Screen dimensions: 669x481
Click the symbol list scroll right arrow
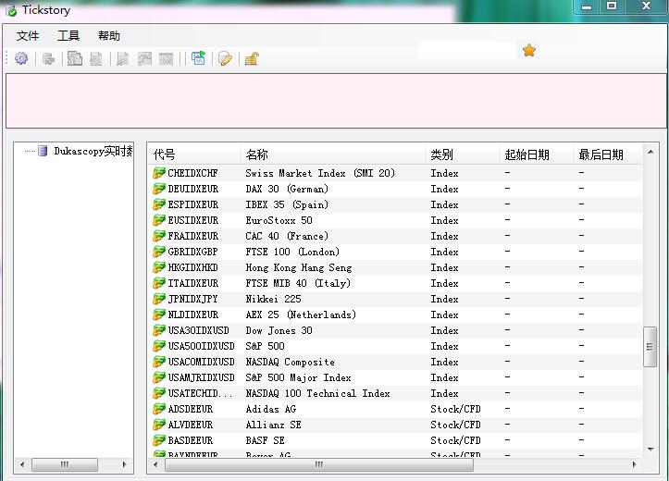pyautogui.click(x=635, y=464)
